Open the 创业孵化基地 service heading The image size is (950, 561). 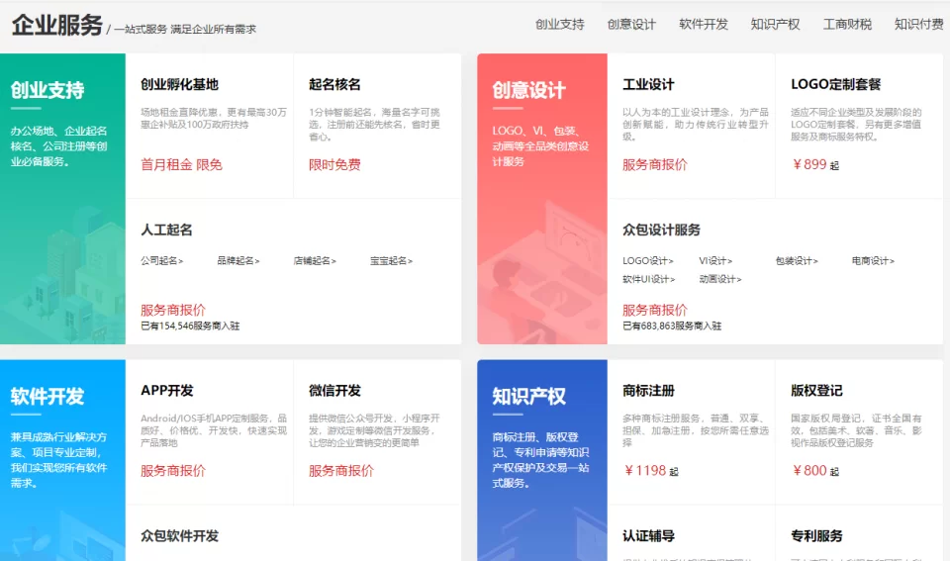179,85
